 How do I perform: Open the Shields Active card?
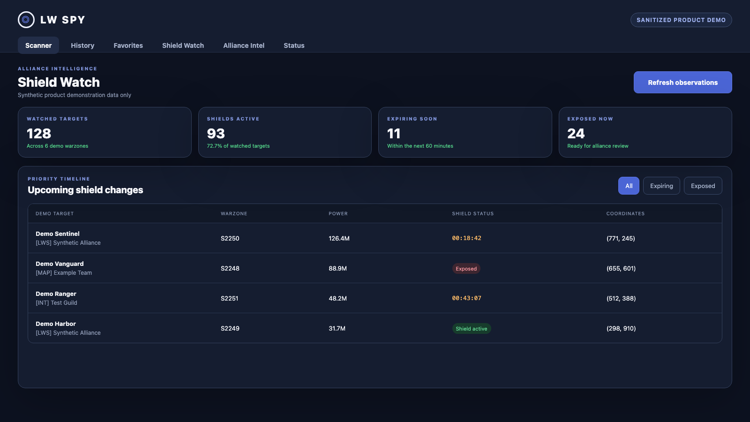click(x=285, y=132)
